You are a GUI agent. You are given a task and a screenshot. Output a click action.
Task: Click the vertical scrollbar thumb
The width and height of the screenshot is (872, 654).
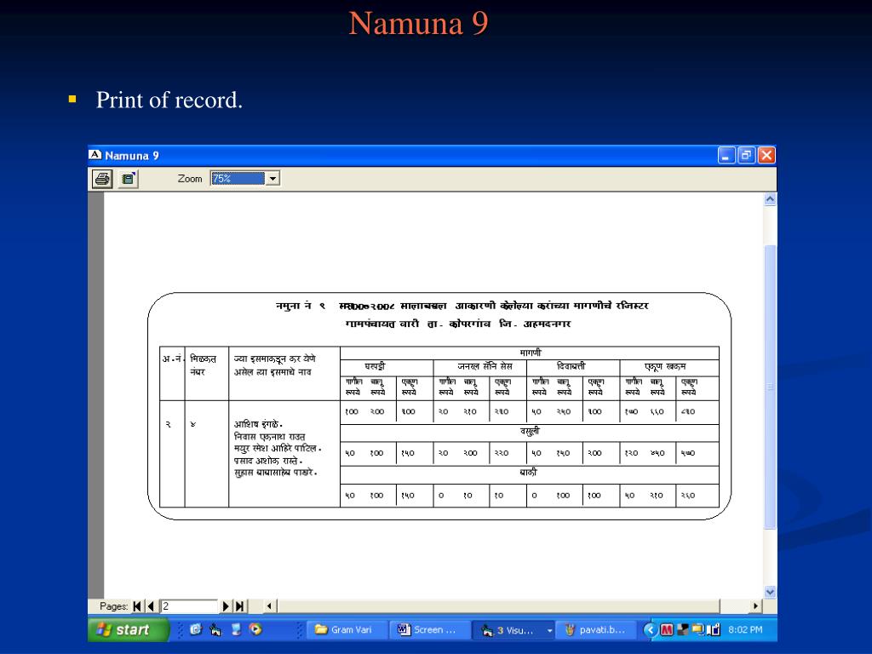(770, 387)
